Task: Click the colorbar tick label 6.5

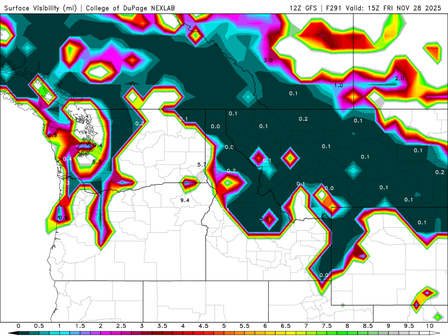Action: [286, 326]
